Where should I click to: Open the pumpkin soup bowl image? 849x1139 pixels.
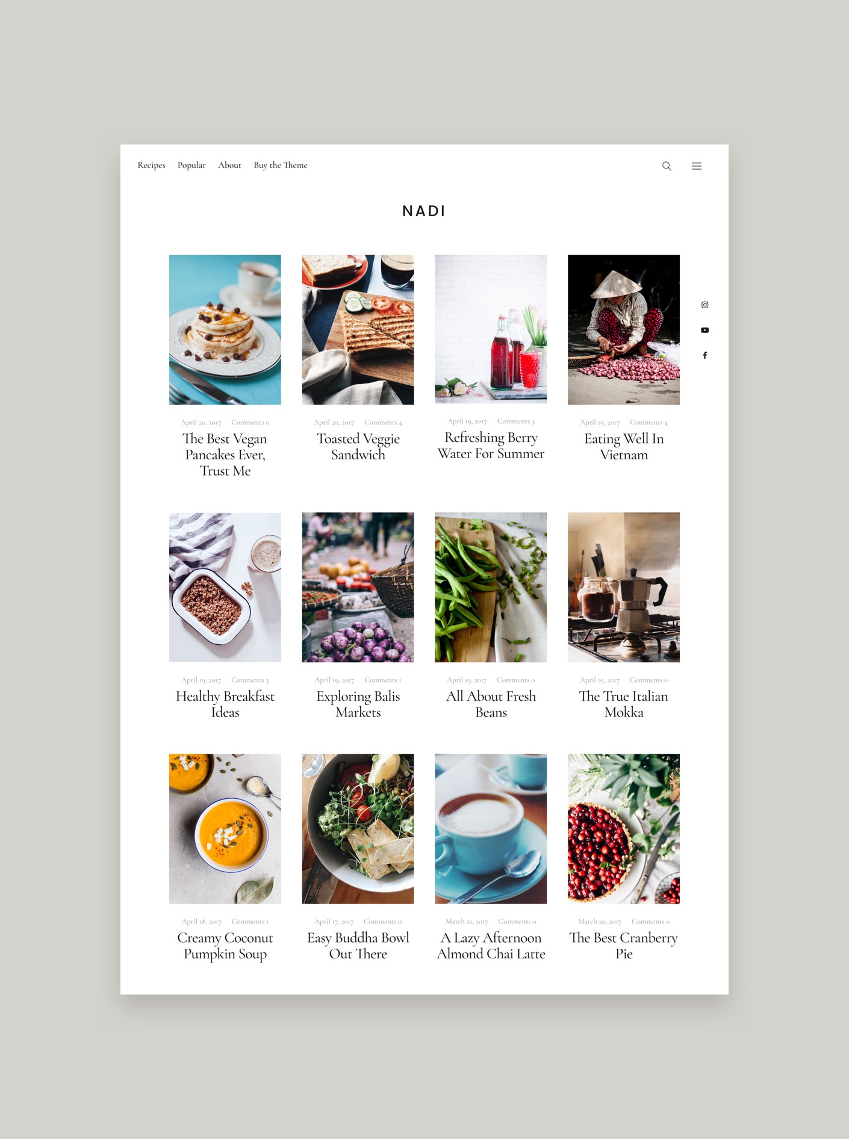[x=225, y=828]
